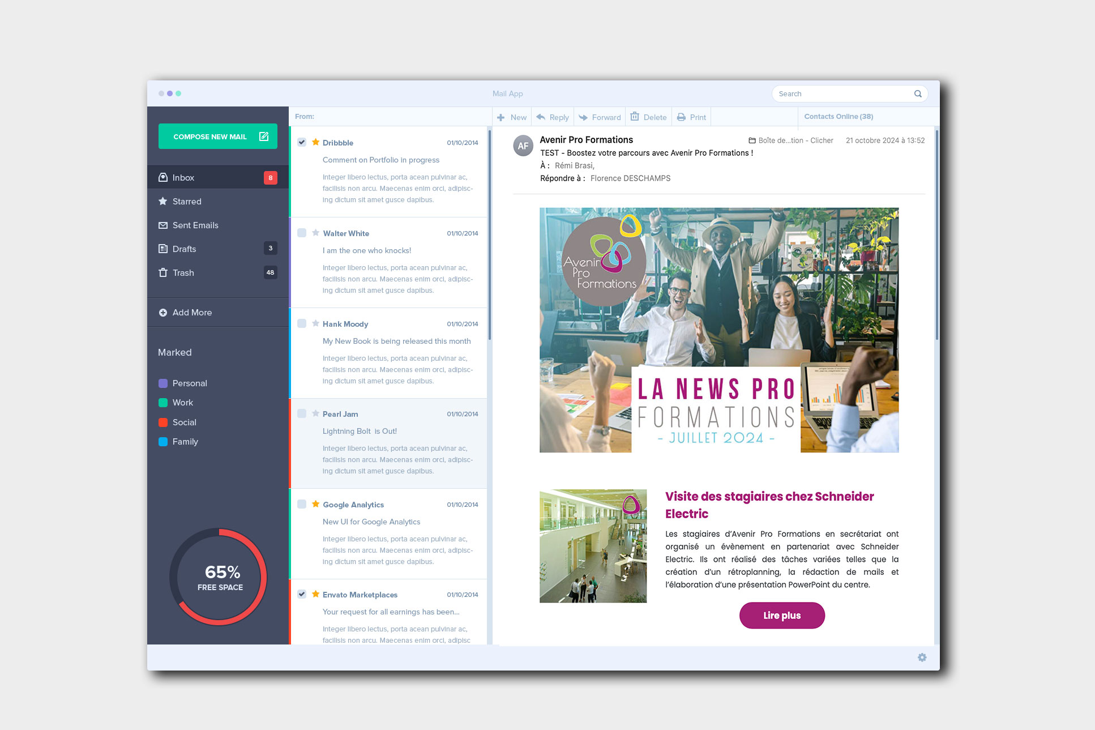Toggle star on Walter White email
This screenshot has height=730, width=1095.
(x=316, y=233)
